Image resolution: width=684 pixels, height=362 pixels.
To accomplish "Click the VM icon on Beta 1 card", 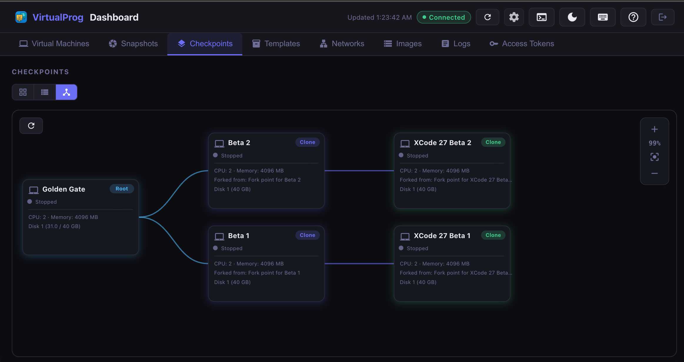I will tap(219, 237).
